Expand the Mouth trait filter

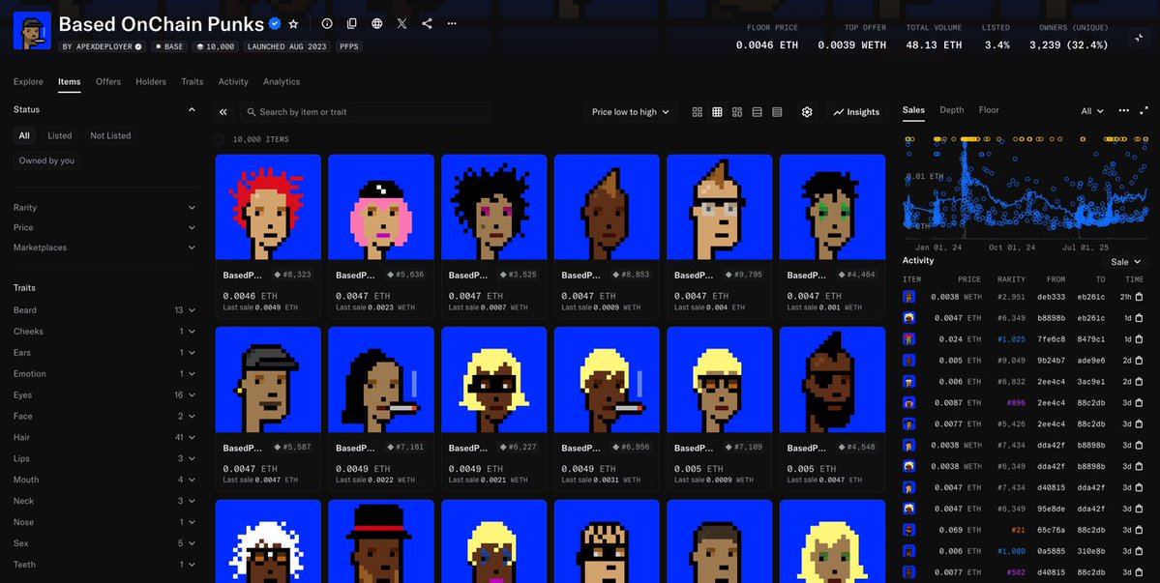tap(104, 480)
